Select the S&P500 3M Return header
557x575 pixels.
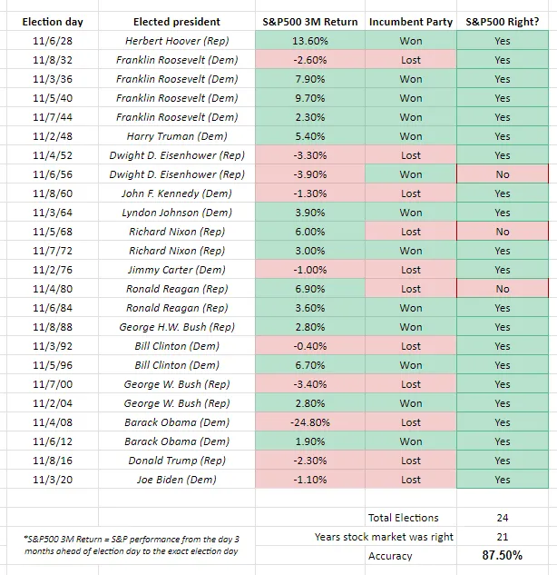click(308, 21)
